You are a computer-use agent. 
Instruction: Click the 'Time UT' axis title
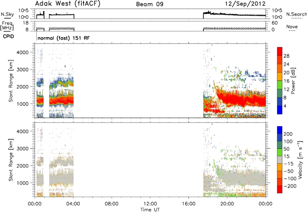tap(150, 210)
